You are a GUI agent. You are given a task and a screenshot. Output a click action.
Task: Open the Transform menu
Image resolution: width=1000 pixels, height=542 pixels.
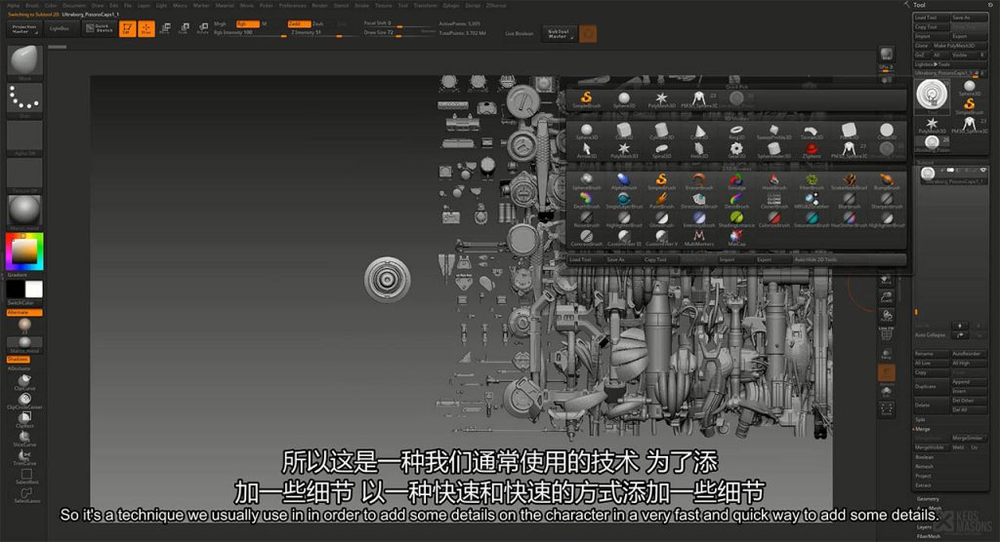click(425, 5)
